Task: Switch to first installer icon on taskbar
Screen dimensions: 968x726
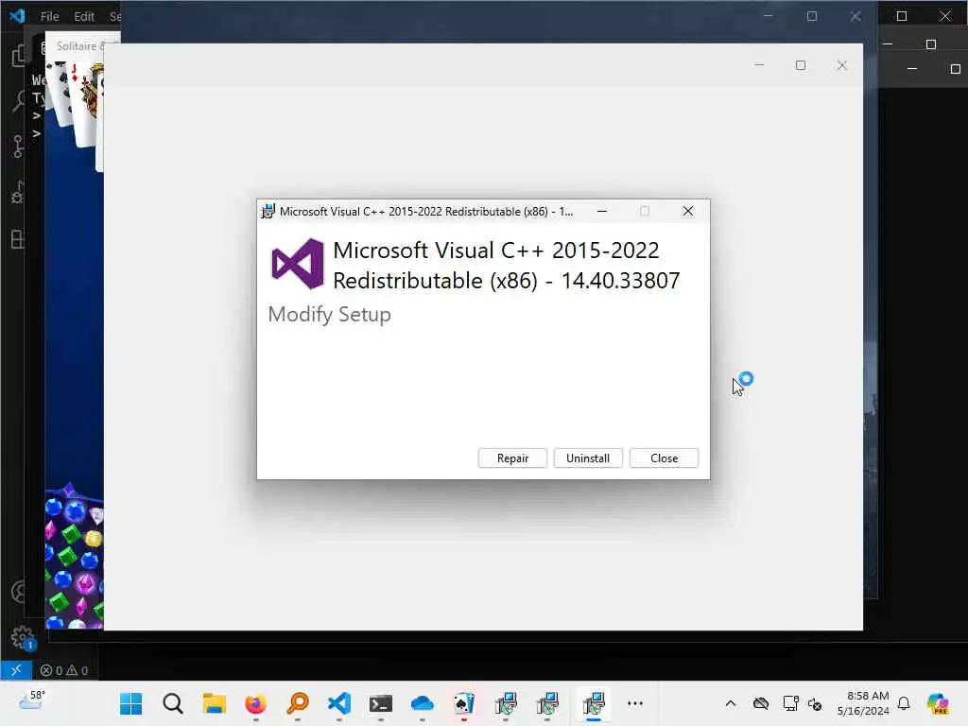Action: (506, 703)
